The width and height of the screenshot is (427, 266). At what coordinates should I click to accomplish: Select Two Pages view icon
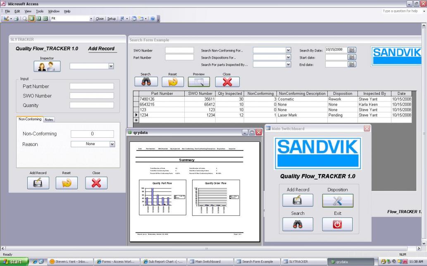pos(38,19)
